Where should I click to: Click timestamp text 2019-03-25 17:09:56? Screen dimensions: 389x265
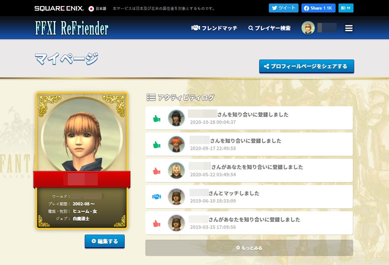(x=213, y=227)
